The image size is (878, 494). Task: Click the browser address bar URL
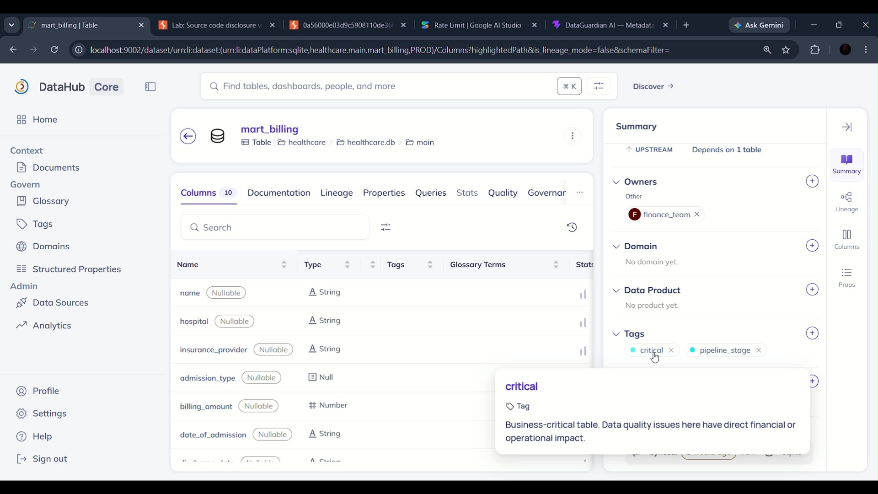click(380, 50)
